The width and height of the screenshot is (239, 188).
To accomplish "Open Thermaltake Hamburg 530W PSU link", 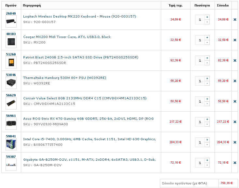I will 64,78.
